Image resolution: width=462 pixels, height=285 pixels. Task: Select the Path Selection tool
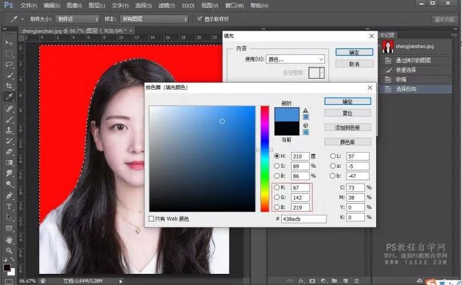9,218
